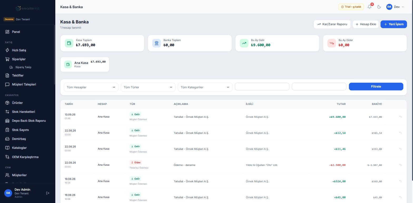Viewport: 413px width, 203px height.
Task: Click the second empty date filter field
Action: point(319,87)
